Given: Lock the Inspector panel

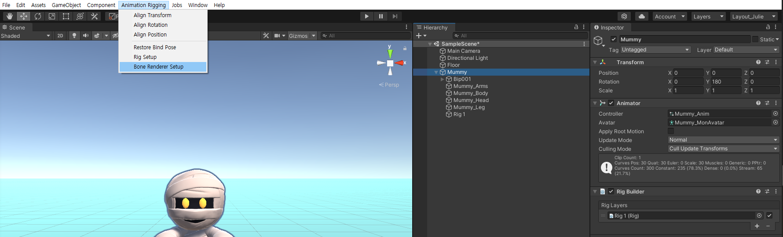Looking at the screenshot, I should [x=768, y=27].
